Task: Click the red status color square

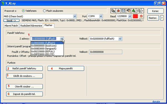Action: pos(135,16)
